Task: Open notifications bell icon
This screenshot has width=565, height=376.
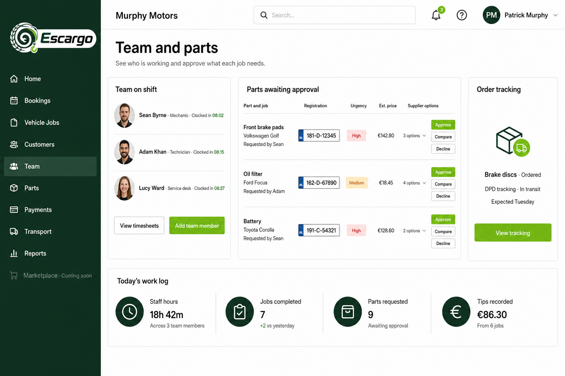Action: pyautogui.click(x=436, y=15)
